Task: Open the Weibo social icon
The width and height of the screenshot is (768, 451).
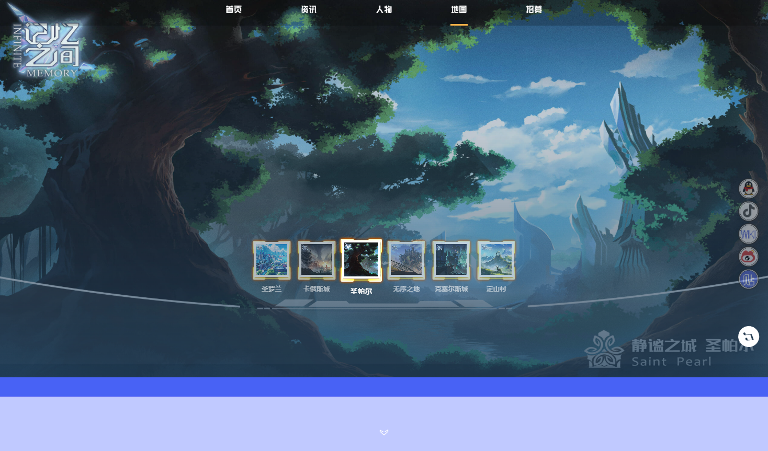Action: coord(748,257)
